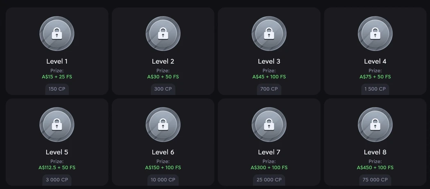Viewport: 430px width, 189px height.
Task: Open the A$15 + 25 FS prize text
Action: tap(57, 76)
